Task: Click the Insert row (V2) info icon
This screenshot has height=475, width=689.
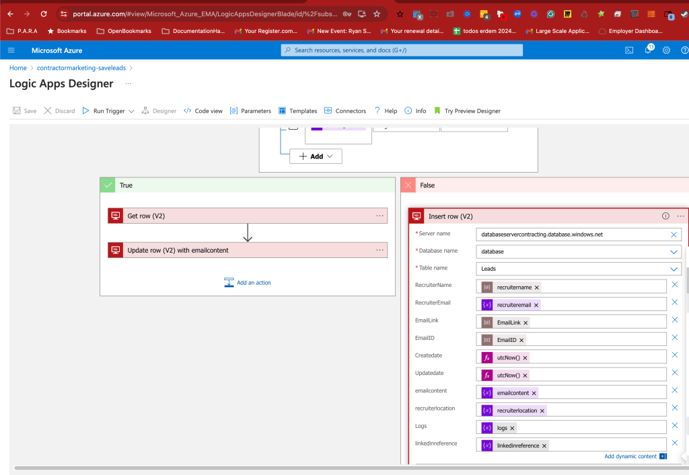Action: 665,216
